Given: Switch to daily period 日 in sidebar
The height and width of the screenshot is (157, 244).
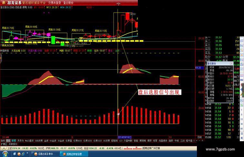Looking at the screenshot, I should (242, 133).
